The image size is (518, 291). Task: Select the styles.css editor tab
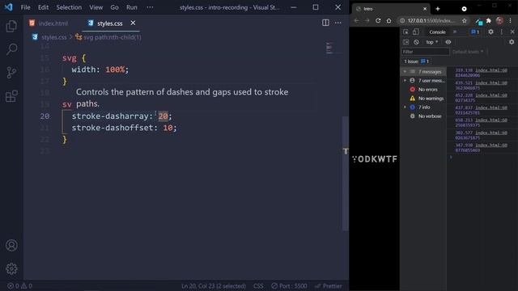pos(111,23)
